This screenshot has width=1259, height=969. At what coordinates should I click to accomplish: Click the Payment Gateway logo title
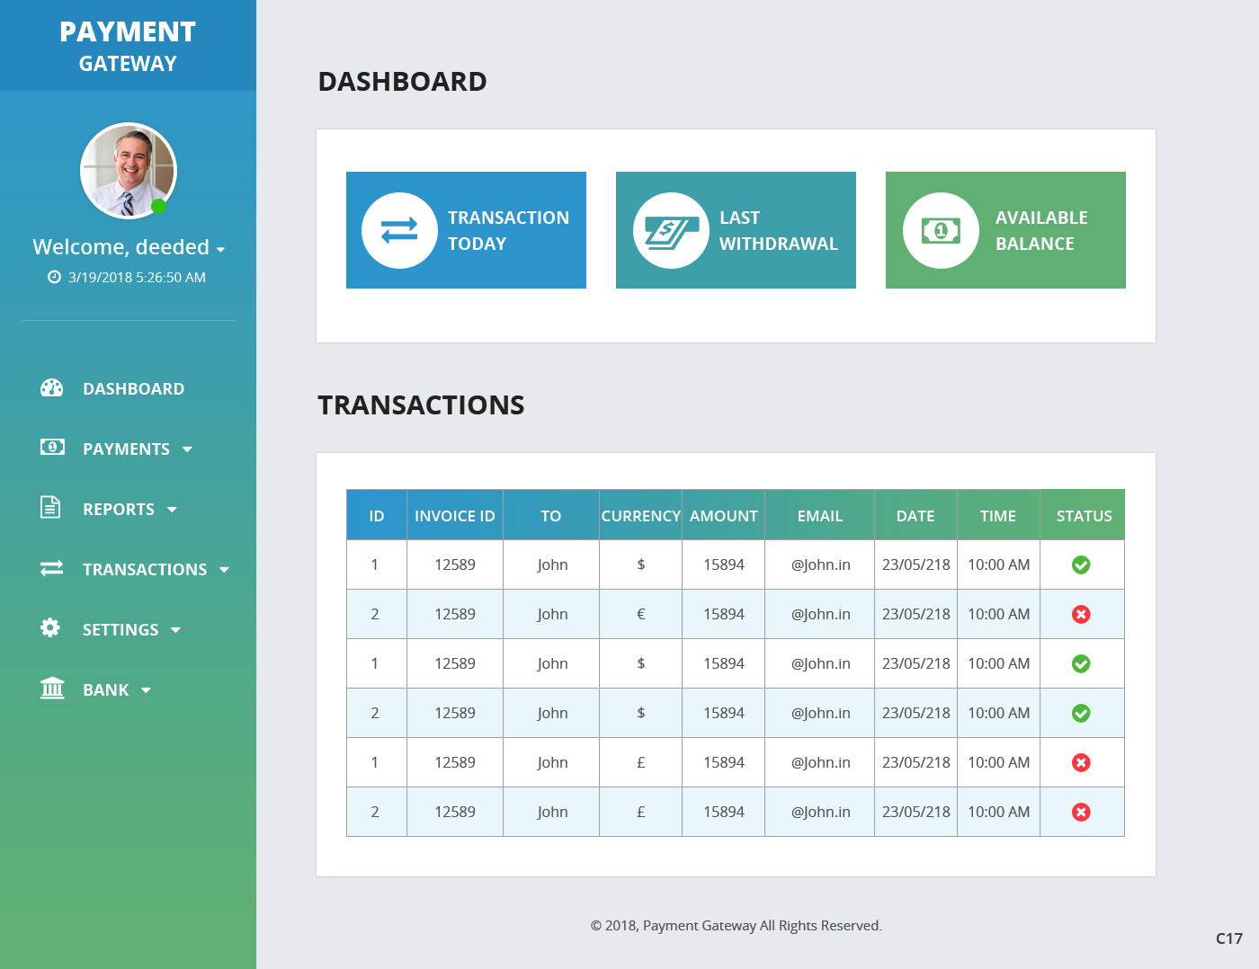[128, 45]
